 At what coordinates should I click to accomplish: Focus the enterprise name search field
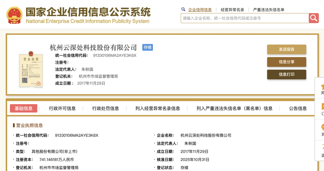point(245,18)
